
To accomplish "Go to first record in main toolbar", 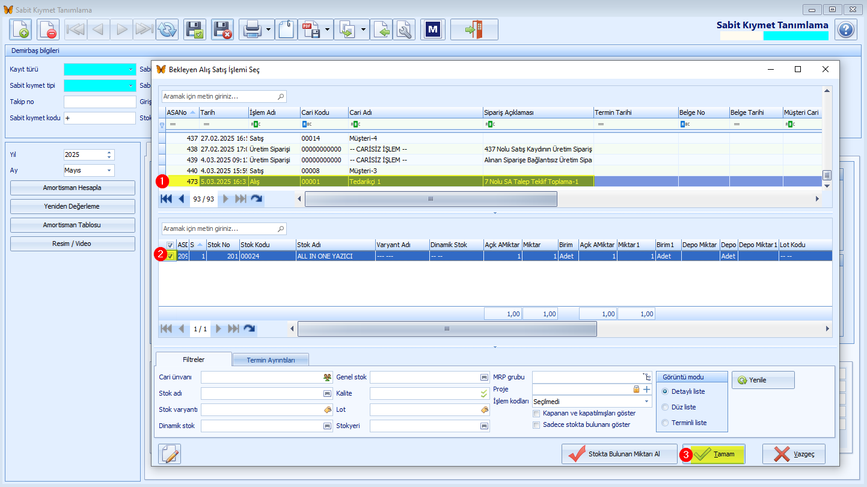I will tap(75, 29).
